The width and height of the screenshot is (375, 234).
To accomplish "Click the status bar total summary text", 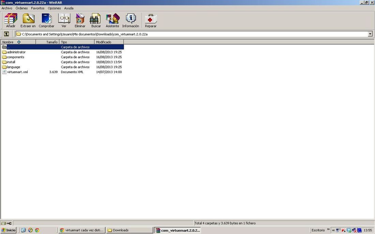I will (x=225, y=223).
